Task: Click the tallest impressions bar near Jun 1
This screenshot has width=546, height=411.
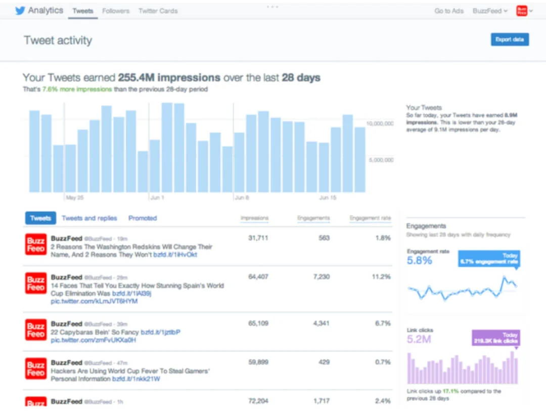Action: [x=167, y=147]
